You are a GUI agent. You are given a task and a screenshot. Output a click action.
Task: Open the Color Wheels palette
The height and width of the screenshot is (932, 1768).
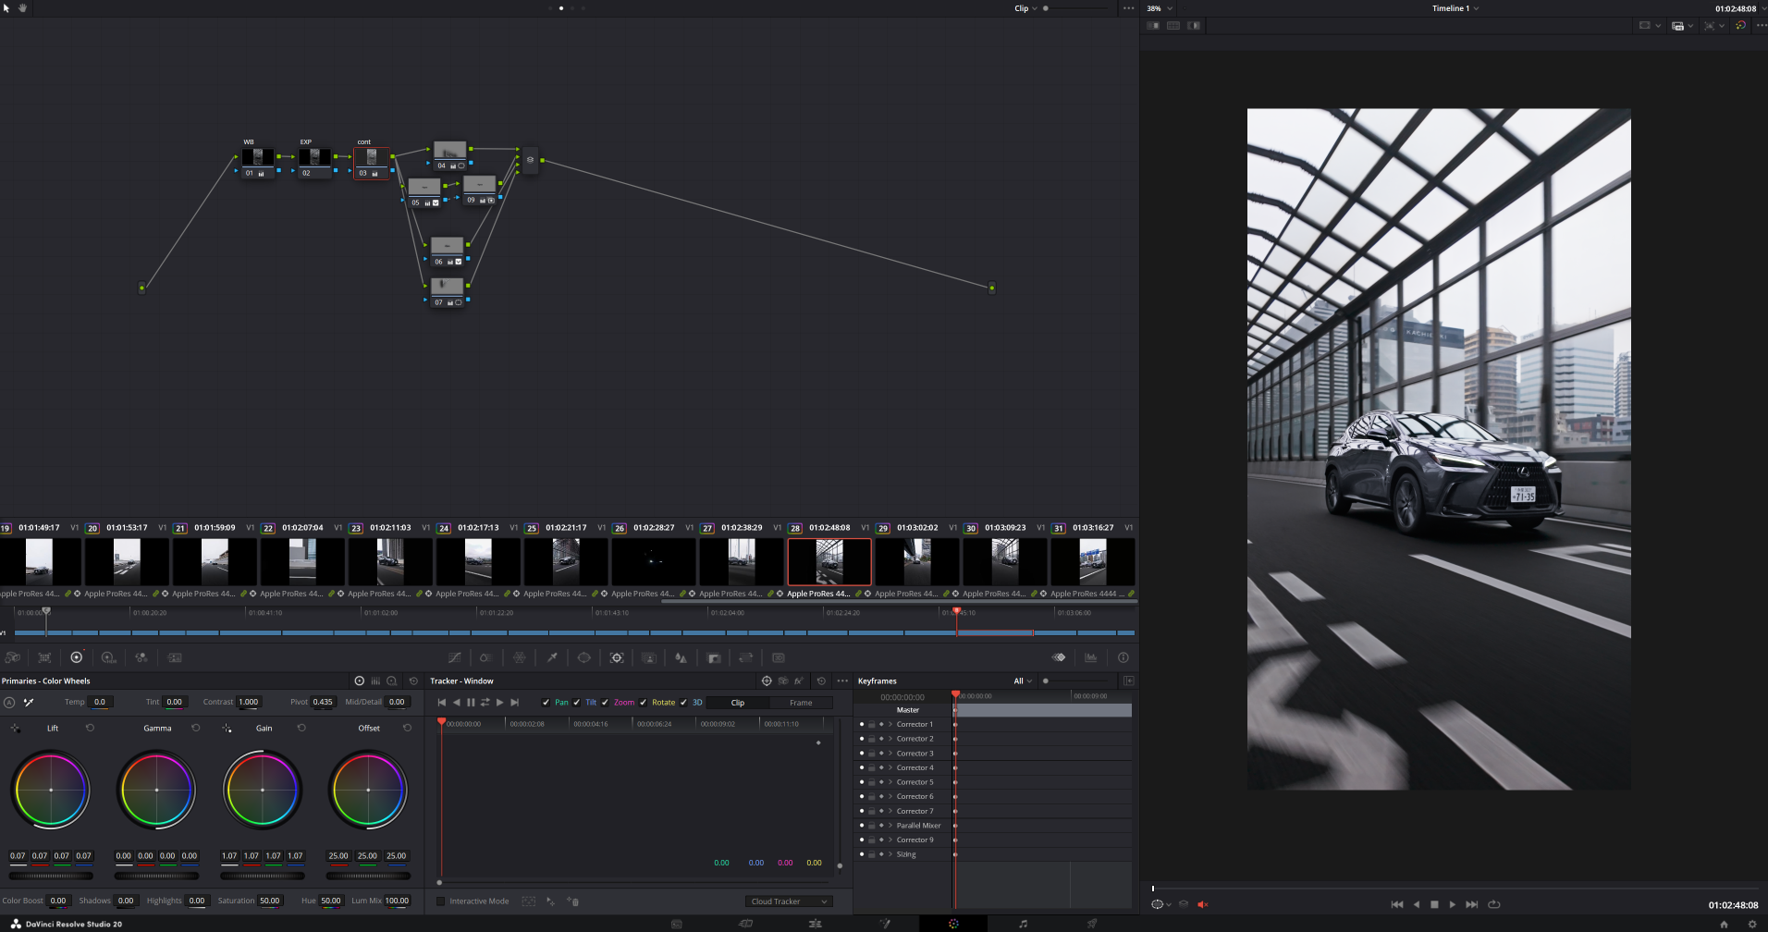point(76,657)
